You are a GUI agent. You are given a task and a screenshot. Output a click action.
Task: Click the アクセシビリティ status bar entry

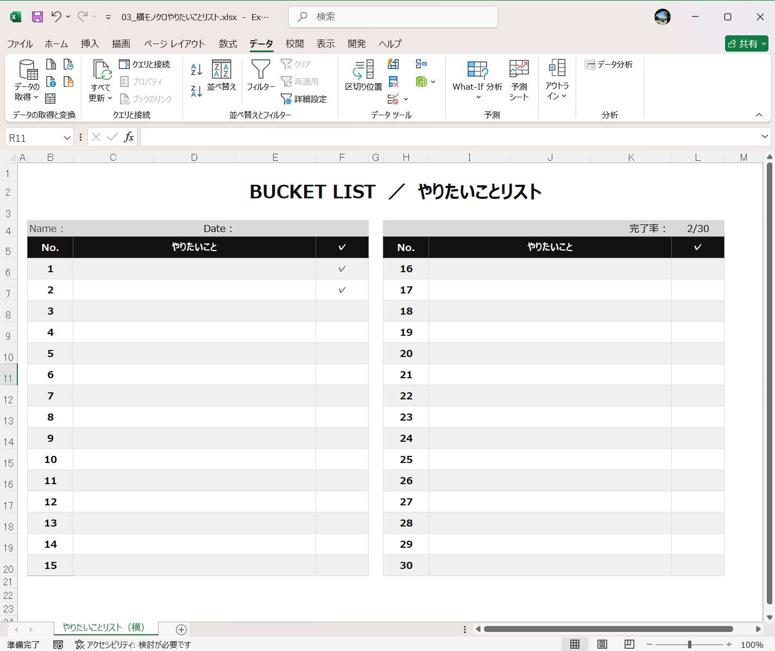pyautogui.click(x=133, y=644)
